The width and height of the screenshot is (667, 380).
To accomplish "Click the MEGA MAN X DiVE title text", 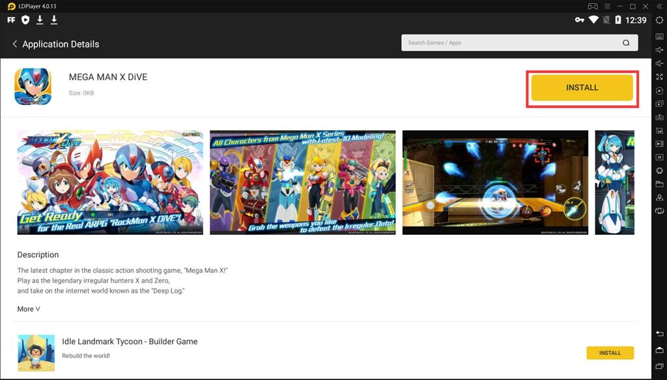I will point(108,77).
